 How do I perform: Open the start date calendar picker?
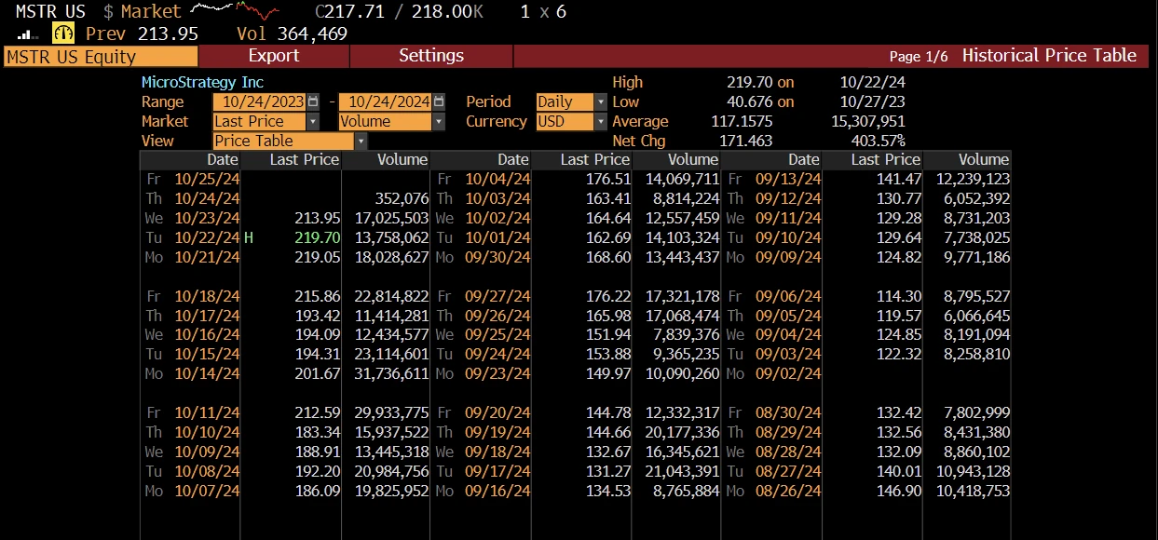tap(313, 101)
